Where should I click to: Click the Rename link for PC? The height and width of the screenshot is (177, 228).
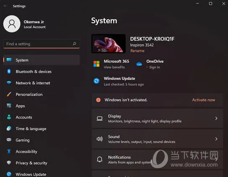tap(137, 51)
